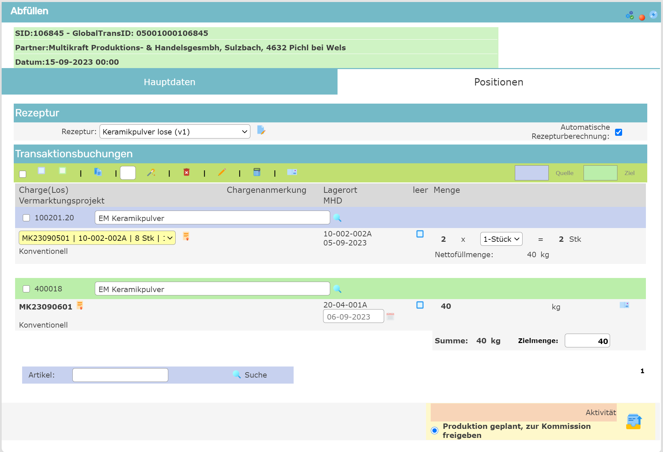Click the Artikel search input field
Image resolution: width=663 pixels, height=452 pixels.
click(120, 375)
